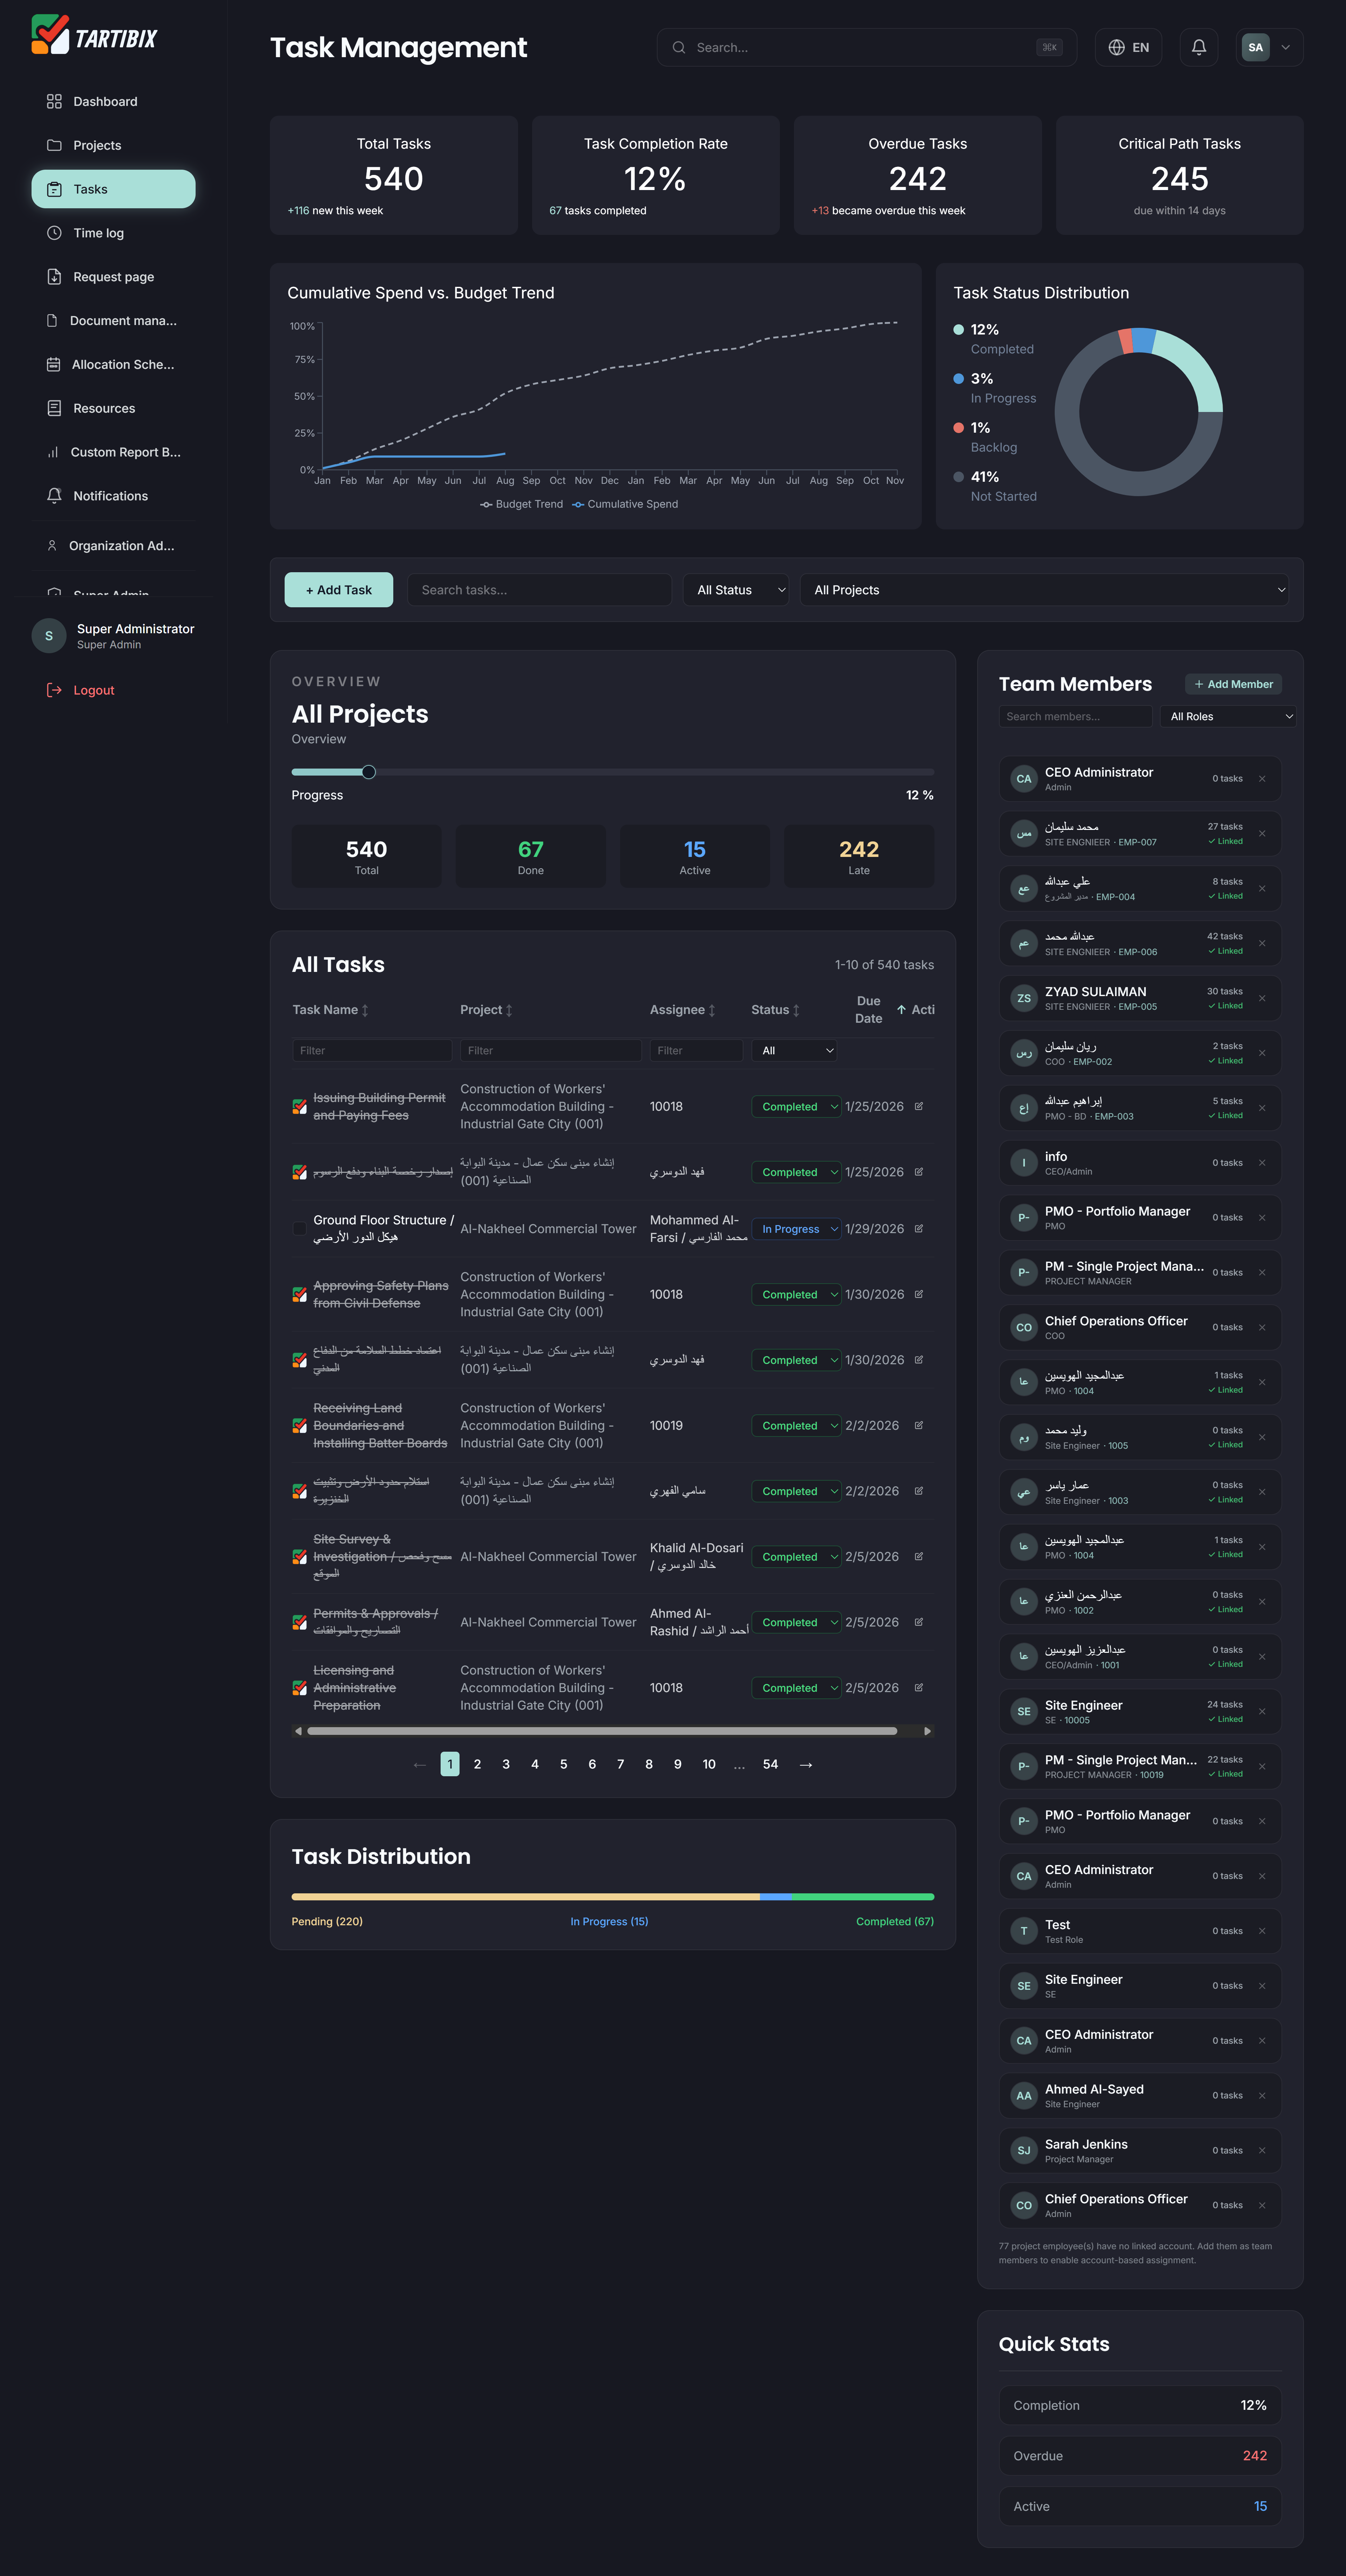Open status dropdown for Permits & Approvals
The height and width of the screenshot is (2576, 1346).
coord(796,1622)
